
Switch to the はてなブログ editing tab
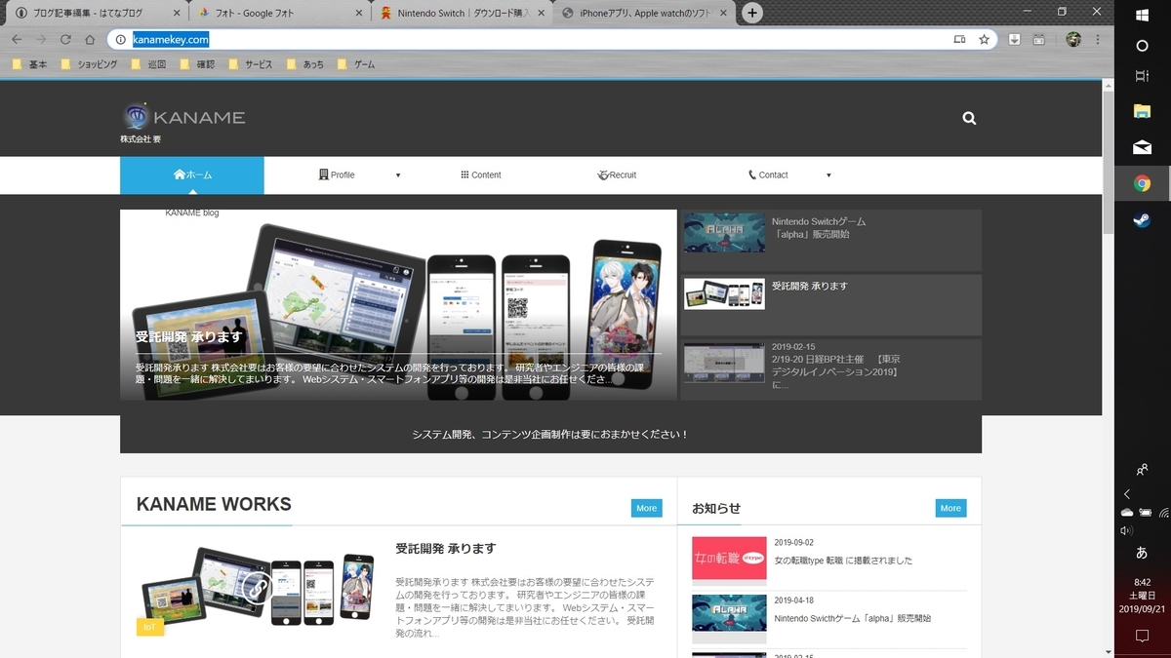(96, 13)
